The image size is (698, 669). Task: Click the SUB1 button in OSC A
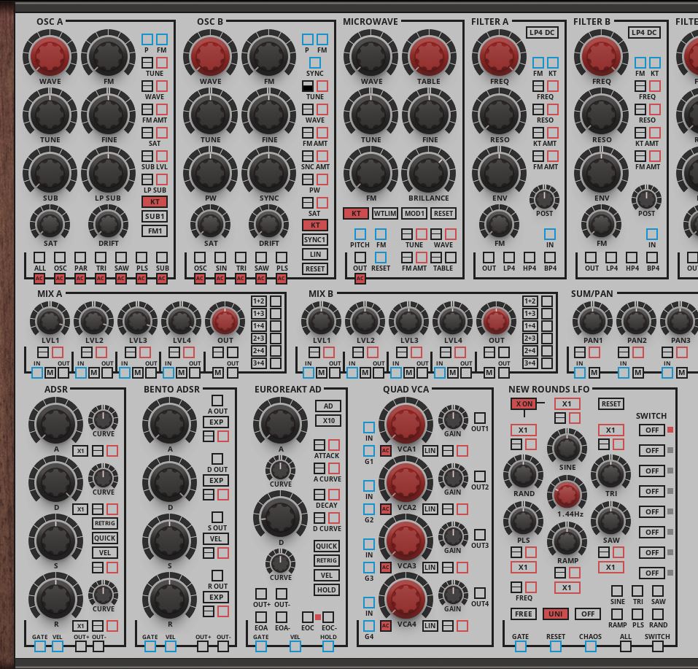(x=154, y=216)
